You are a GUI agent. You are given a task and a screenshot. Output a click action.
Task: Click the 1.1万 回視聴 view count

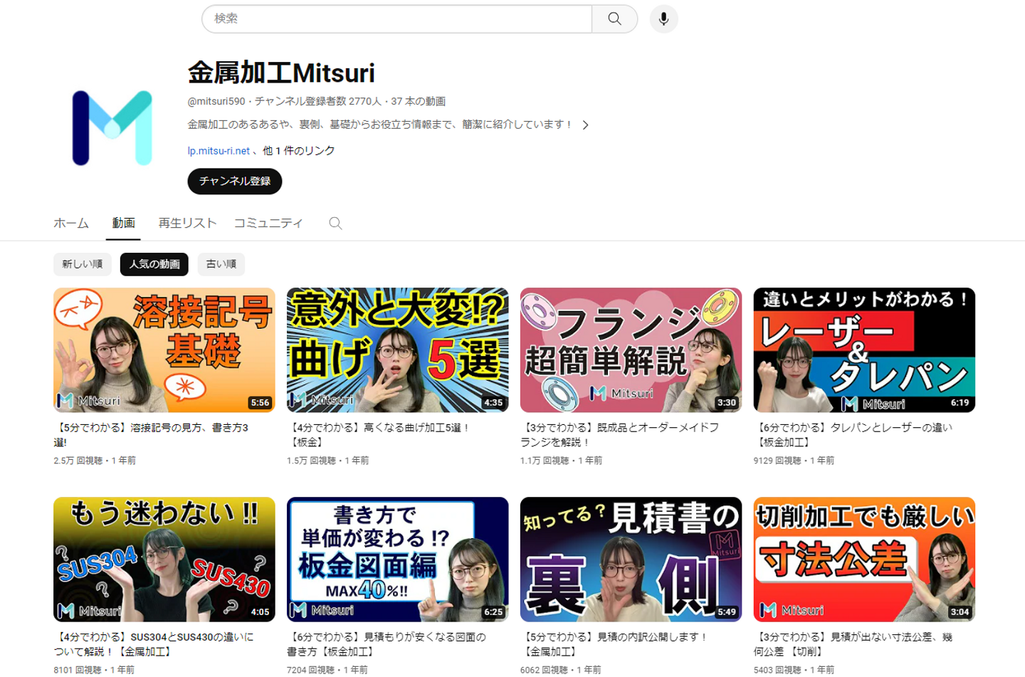point(545,461)
